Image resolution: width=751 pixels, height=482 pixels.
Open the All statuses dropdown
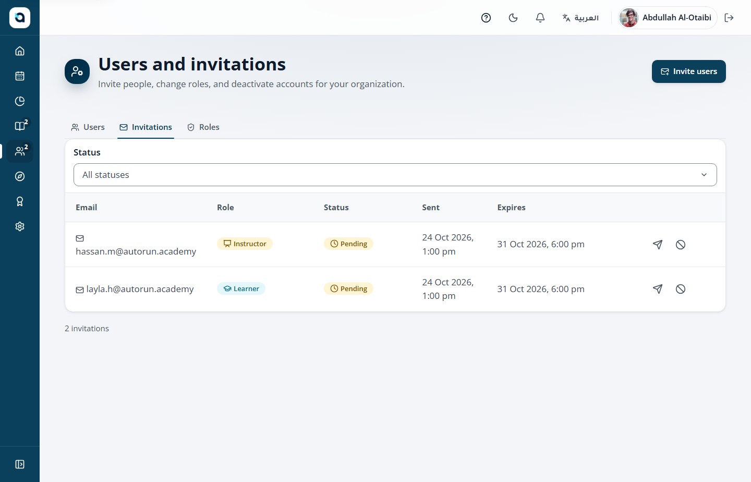(395, 175)
